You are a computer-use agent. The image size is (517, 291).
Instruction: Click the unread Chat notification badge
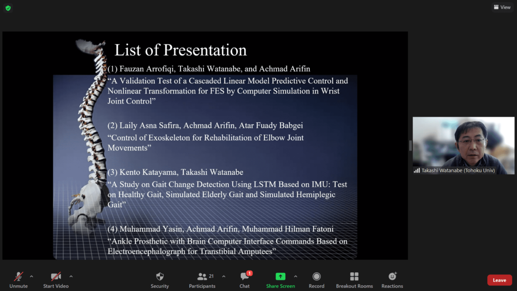coord(249,273)
